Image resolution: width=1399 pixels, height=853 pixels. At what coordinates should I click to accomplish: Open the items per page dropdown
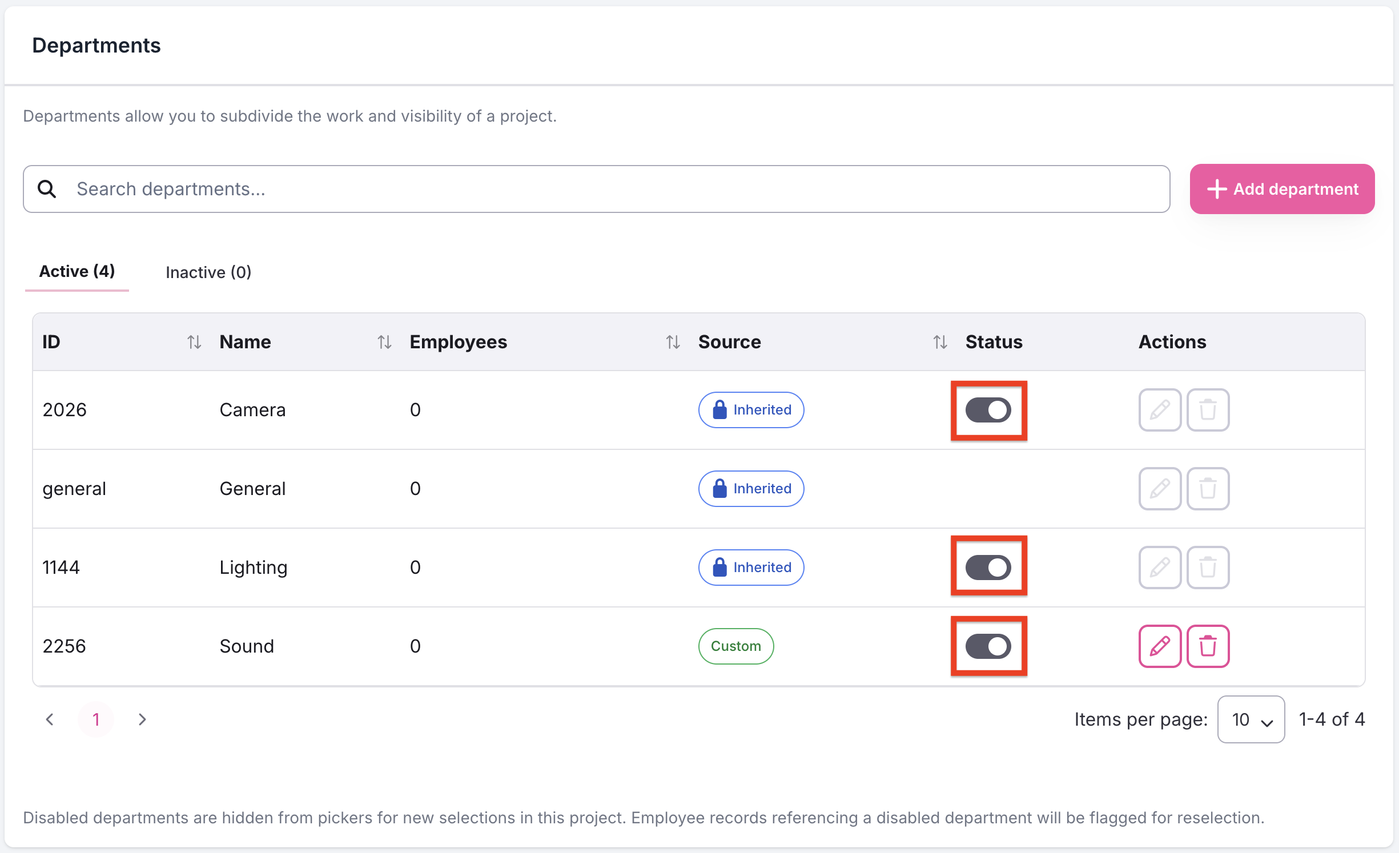pyautogui.click(x=1251, y=719)
